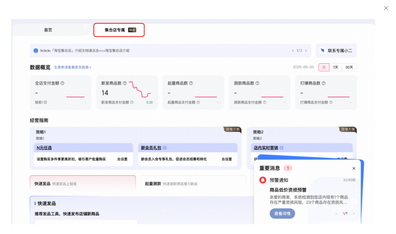This screenshot has height=234, width=396.
Task: Select the 30天 date range option
Action: click(349, 67)
